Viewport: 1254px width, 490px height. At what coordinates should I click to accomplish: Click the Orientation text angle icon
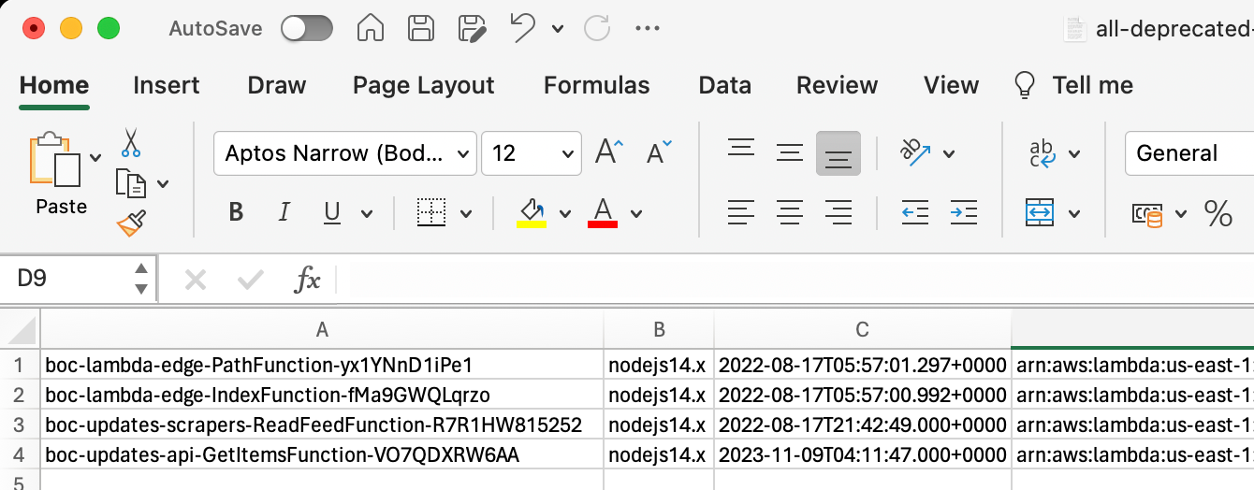[x=915, y=152]
